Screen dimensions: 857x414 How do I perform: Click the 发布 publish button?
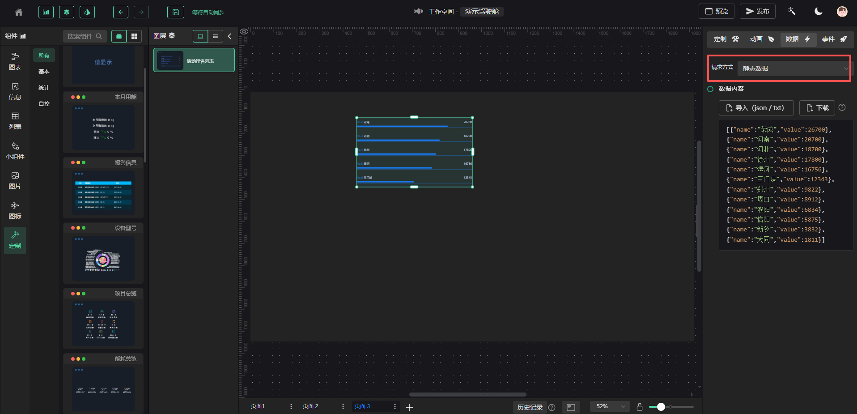[x=757, y=11]
